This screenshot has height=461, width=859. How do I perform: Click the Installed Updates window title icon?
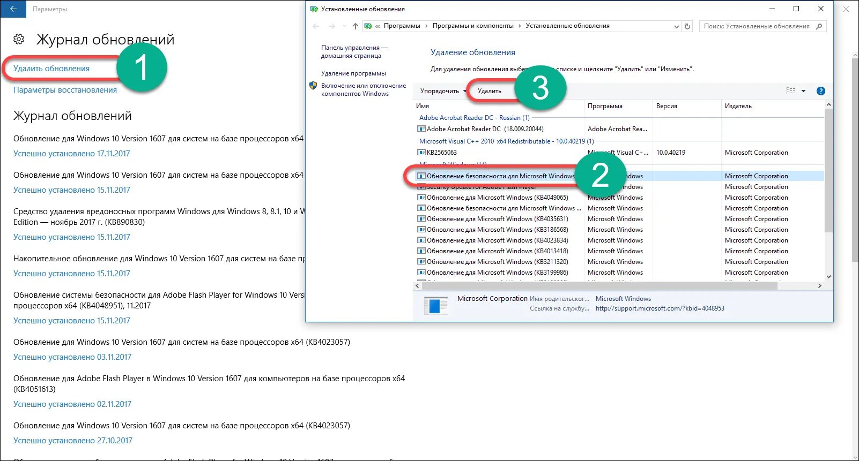[x=314, y=9]
